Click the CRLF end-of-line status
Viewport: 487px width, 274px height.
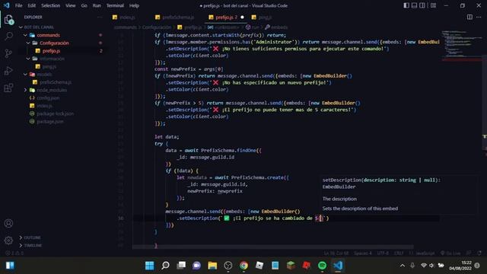399,253
